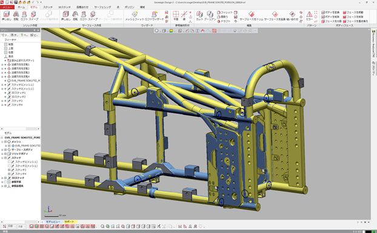The height and width of the screenshot is (233, 377).
Task: Open the ポリゴン ribbon tab
Action: pos(130,7)
